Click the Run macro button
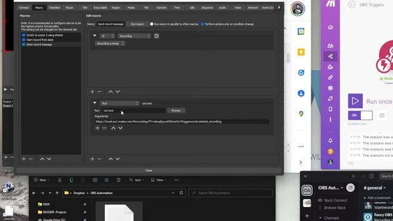This screenshot has width=393, height=221. pyautogui.click(x=137, y=24)
